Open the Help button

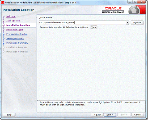point(9,115)
